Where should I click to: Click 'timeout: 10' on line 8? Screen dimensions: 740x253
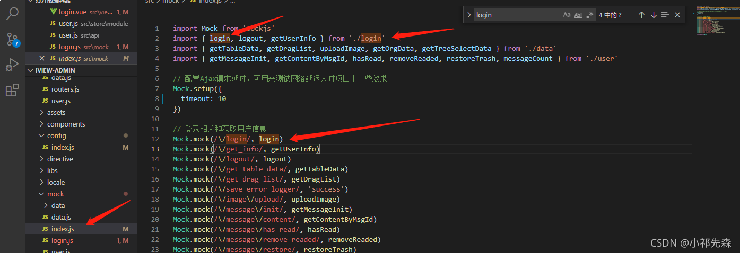[x=204, y=98]
